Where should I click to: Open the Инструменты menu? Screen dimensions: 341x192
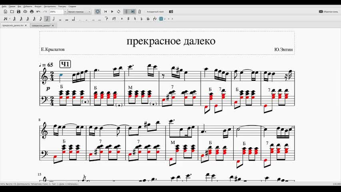(x=50, y=6)
